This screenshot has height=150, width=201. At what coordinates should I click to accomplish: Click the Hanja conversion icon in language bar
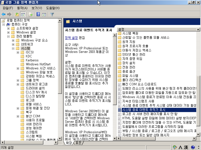point(186,148)
